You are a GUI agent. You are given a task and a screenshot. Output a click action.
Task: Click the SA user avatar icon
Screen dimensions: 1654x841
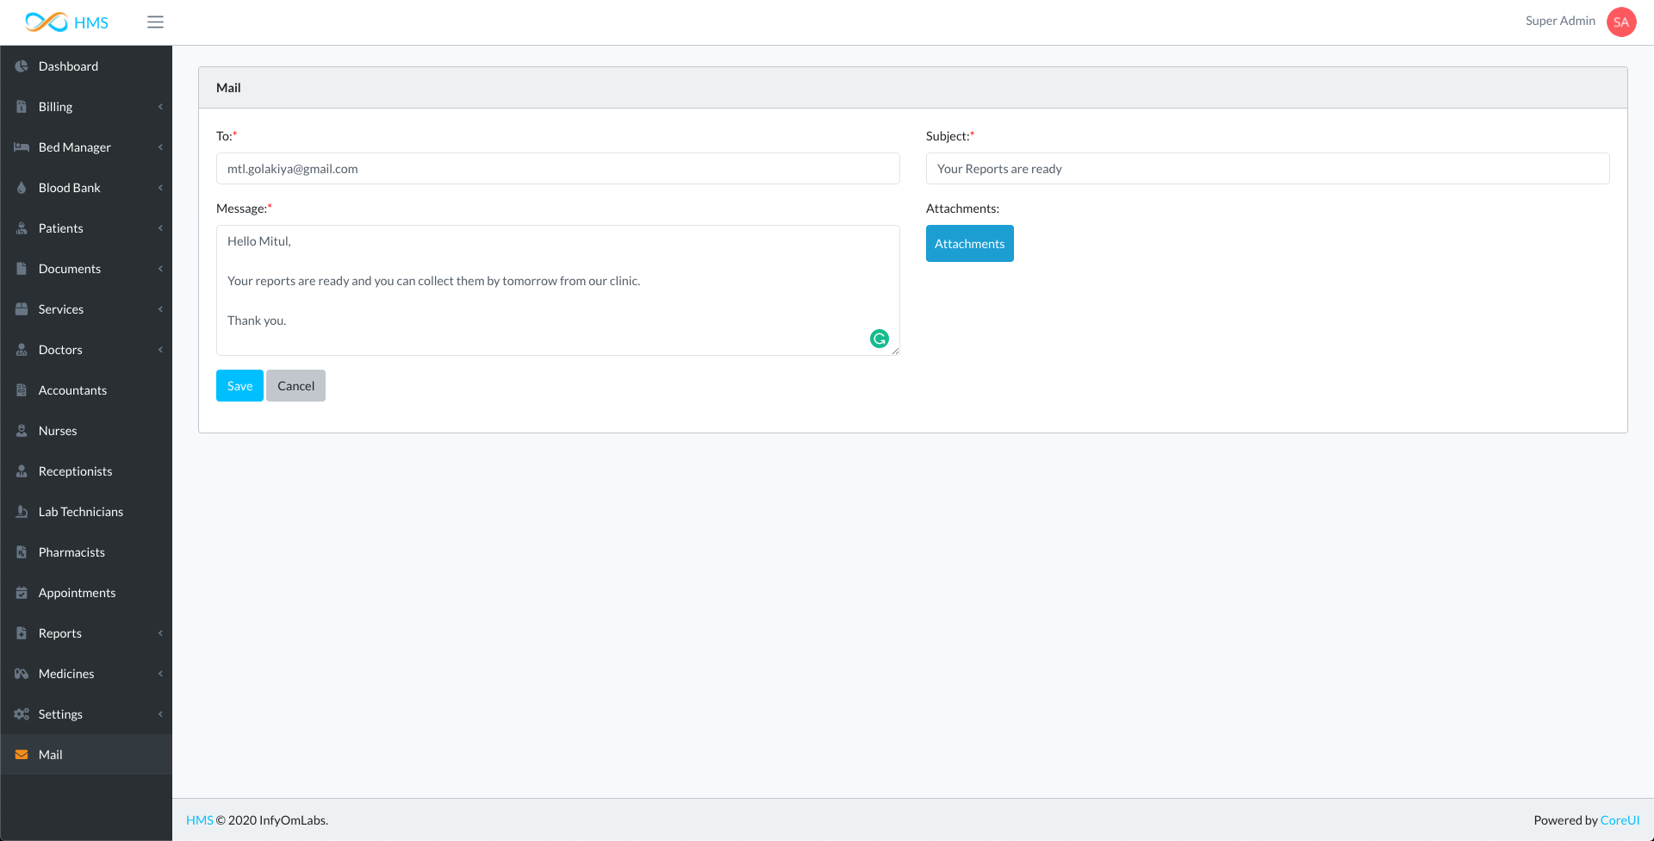1620,22
